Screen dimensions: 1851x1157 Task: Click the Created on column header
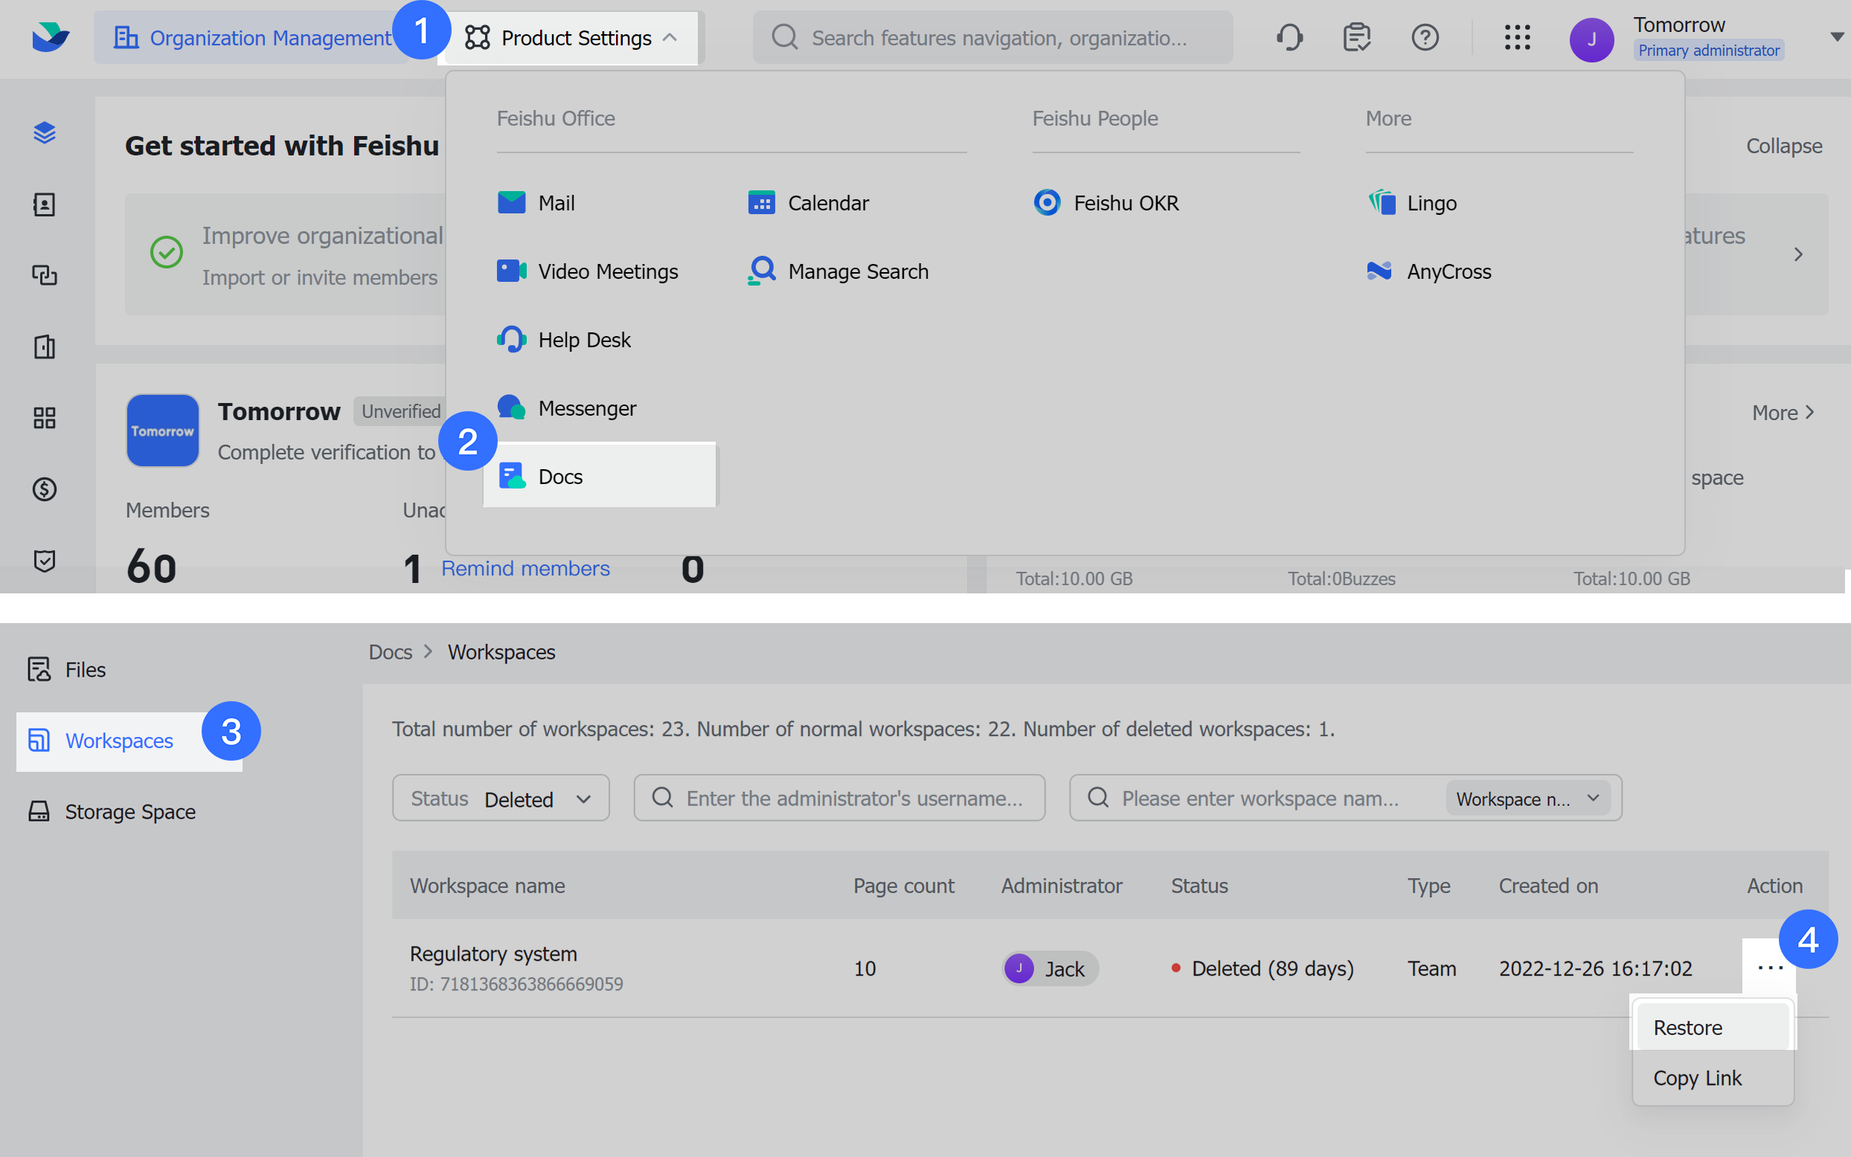click(1548, 886)
